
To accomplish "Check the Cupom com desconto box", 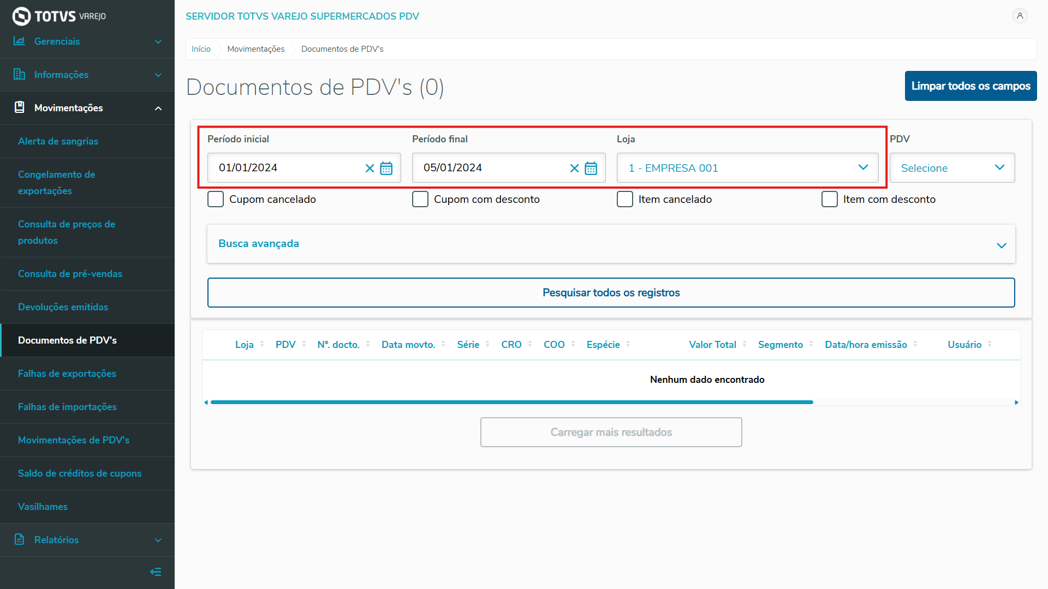I will tap(420, 199).
